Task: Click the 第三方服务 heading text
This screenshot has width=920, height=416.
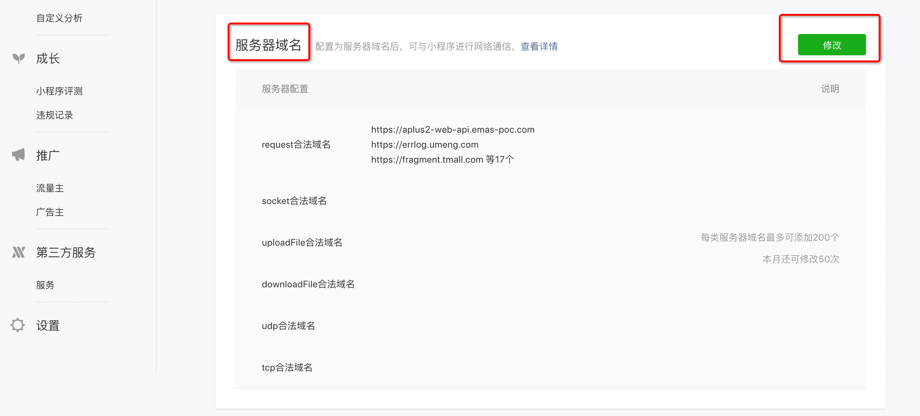Action: (66, 252)
